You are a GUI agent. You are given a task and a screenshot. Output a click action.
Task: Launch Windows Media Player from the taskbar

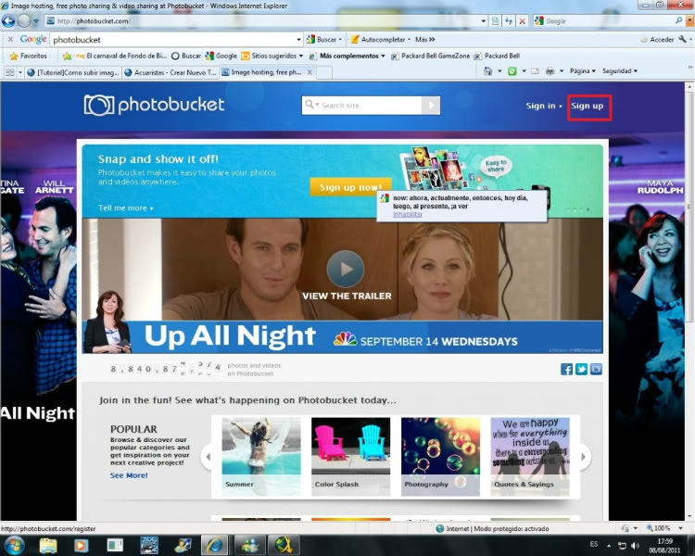coord(81,545)
